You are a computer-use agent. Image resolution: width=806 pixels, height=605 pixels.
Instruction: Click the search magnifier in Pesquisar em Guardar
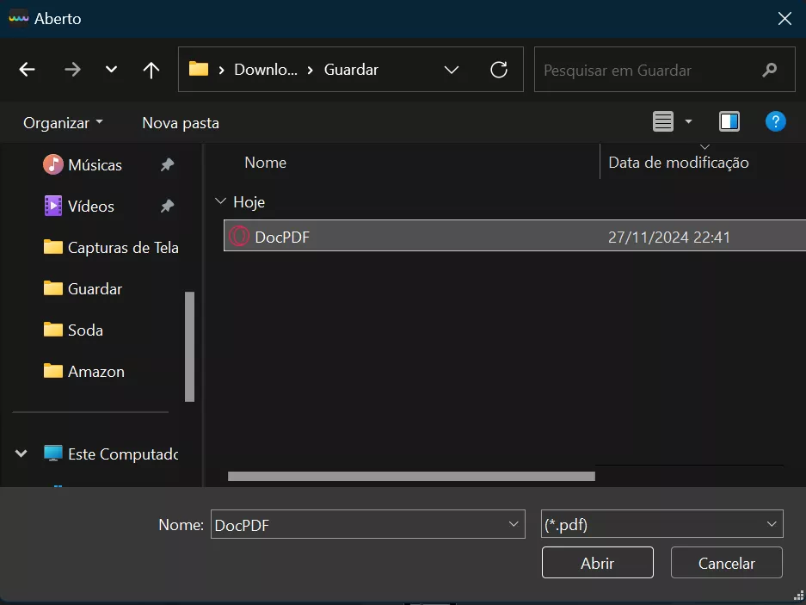click(770, 70)
